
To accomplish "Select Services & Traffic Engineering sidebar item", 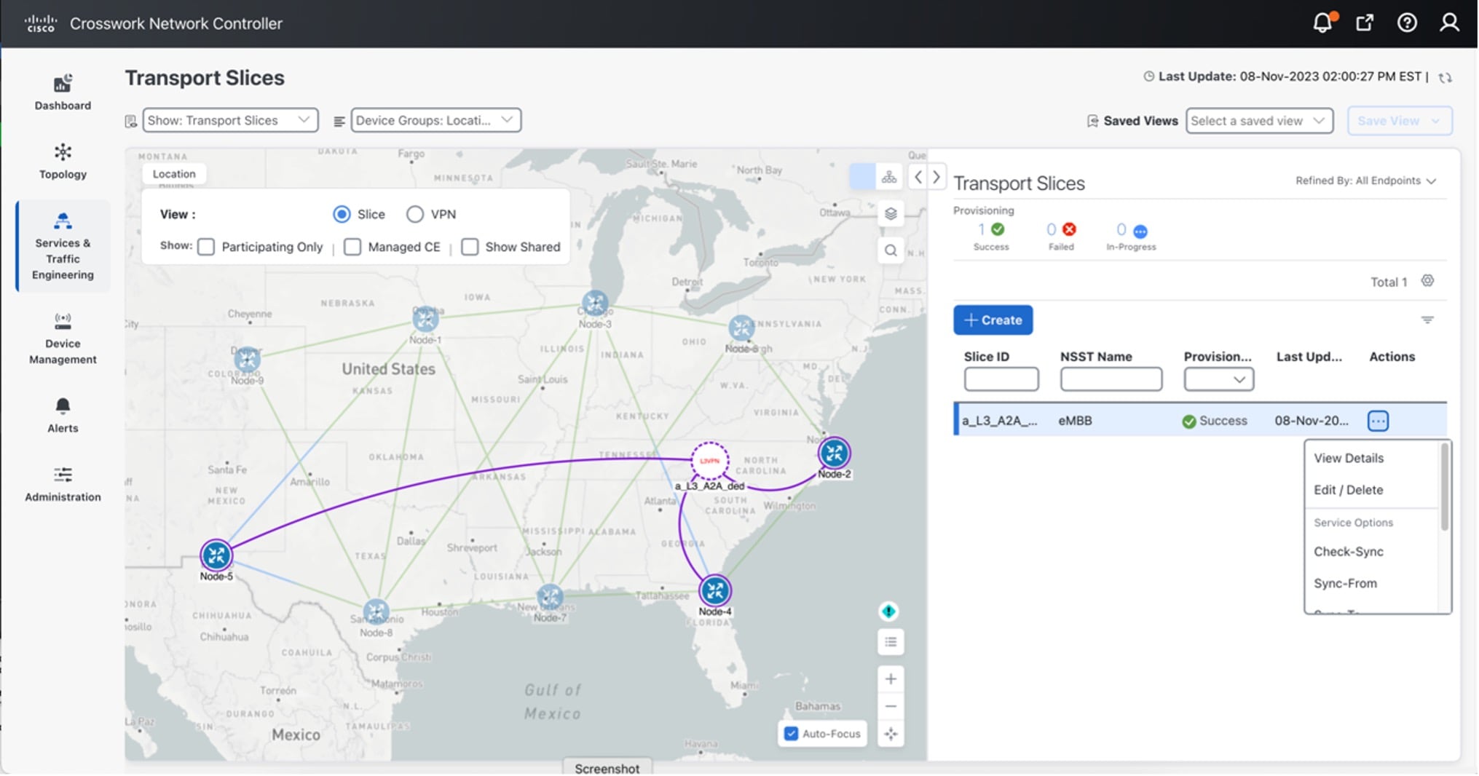I will [x=63, y=246].
